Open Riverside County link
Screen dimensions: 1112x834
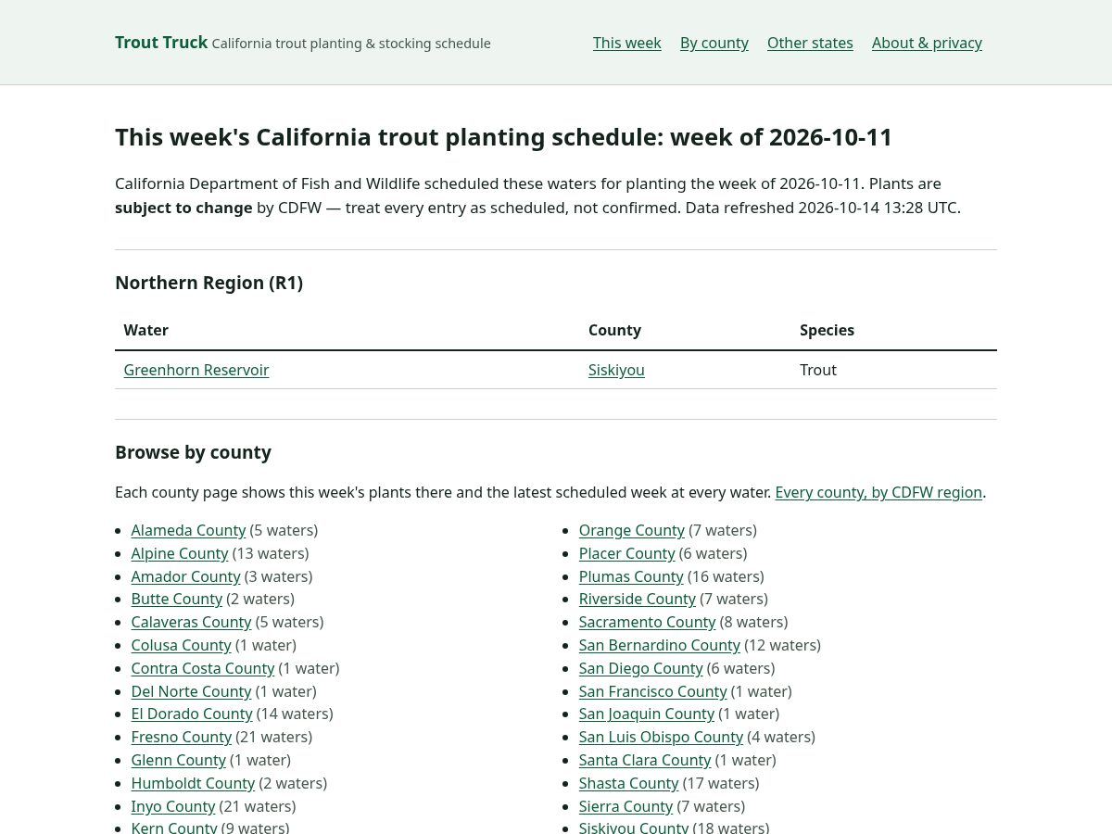(x=638, y=599)
